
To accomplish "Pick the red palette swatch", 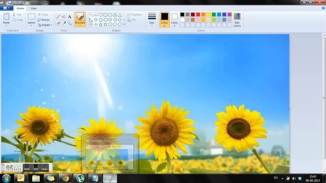I will click(x=198, y=14).
